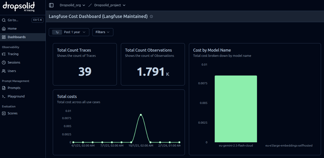
Task: Click the info icon beside dashboard title
Action: pos(151,16)
